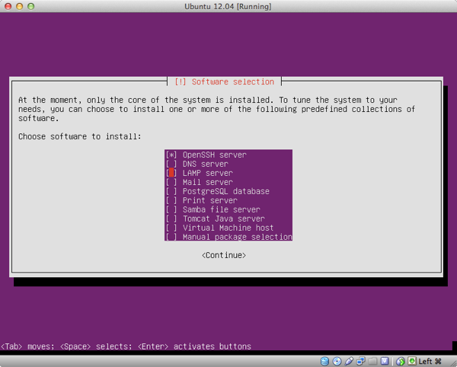The image size is (457, 367).
Task: Uncheck the OpenSSH server option
Action: point(171,155)
